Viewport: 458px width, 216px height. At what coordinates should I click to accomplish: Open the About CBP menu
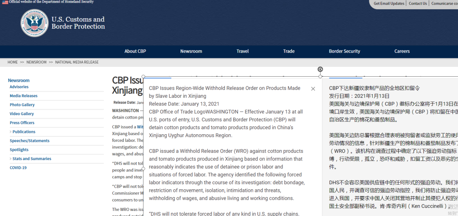click(135, 51)
